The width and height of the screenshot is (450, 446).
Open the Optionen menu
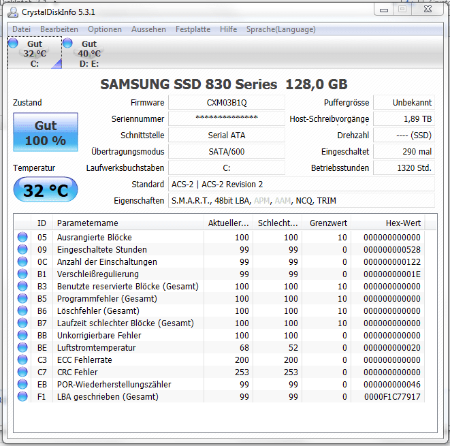pos(105,29)
